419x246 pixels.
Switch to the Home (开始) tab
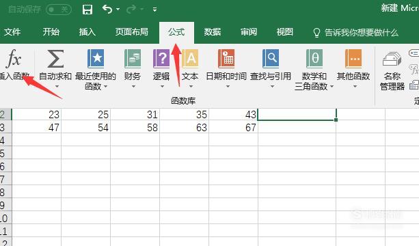51,32
